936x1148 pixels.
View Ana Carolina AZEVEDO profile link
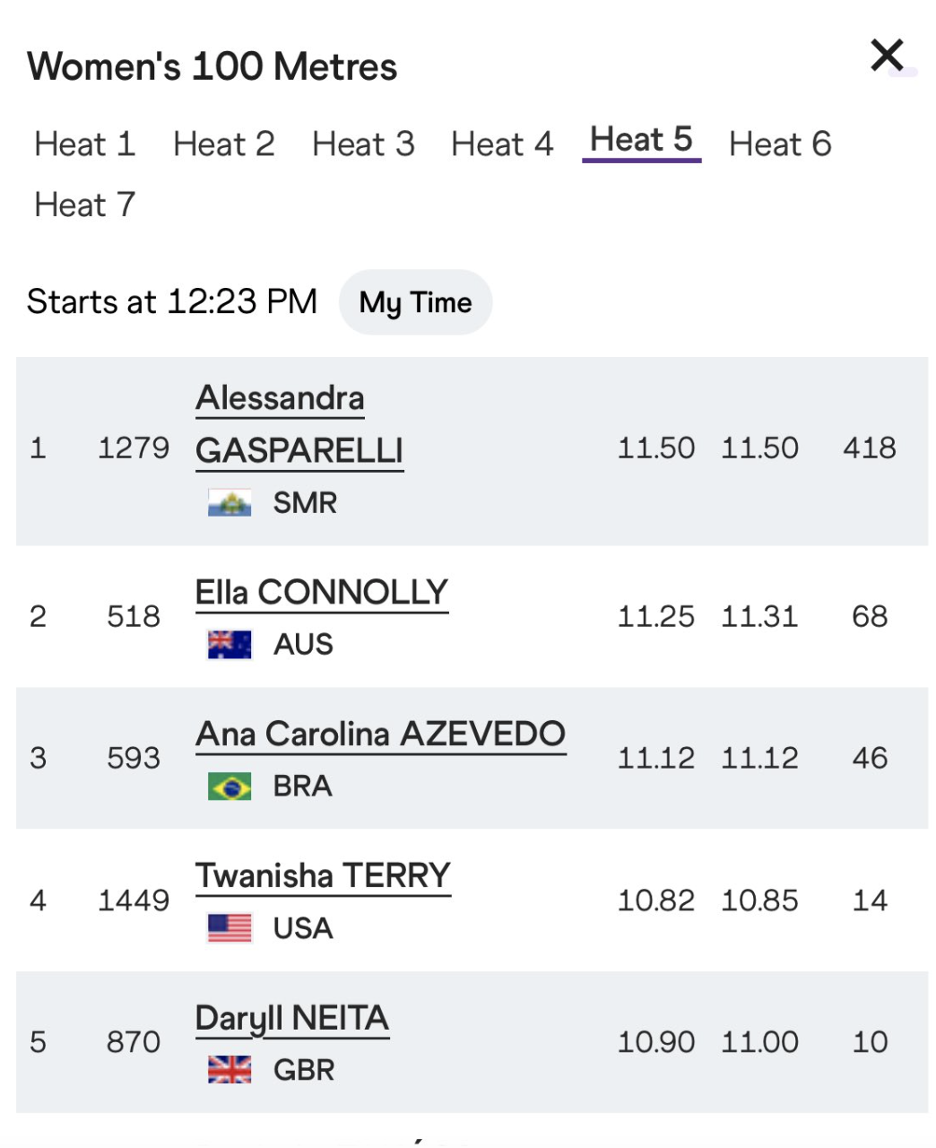click(x=381, y=735)
